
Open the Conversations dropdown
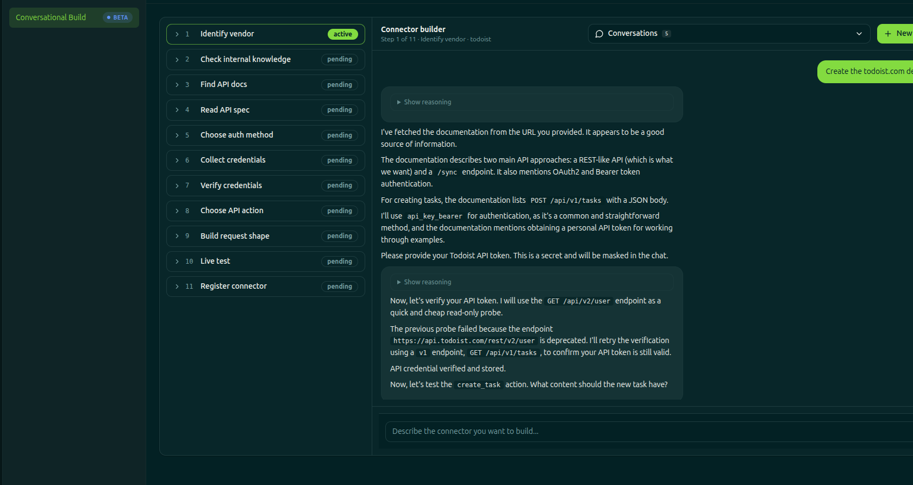pyautogui.click(x=729, y=34)
